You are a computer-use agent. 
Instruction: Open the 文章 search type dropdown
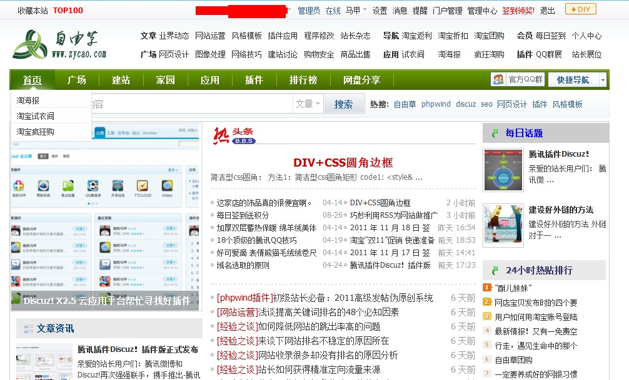[308, 104]
